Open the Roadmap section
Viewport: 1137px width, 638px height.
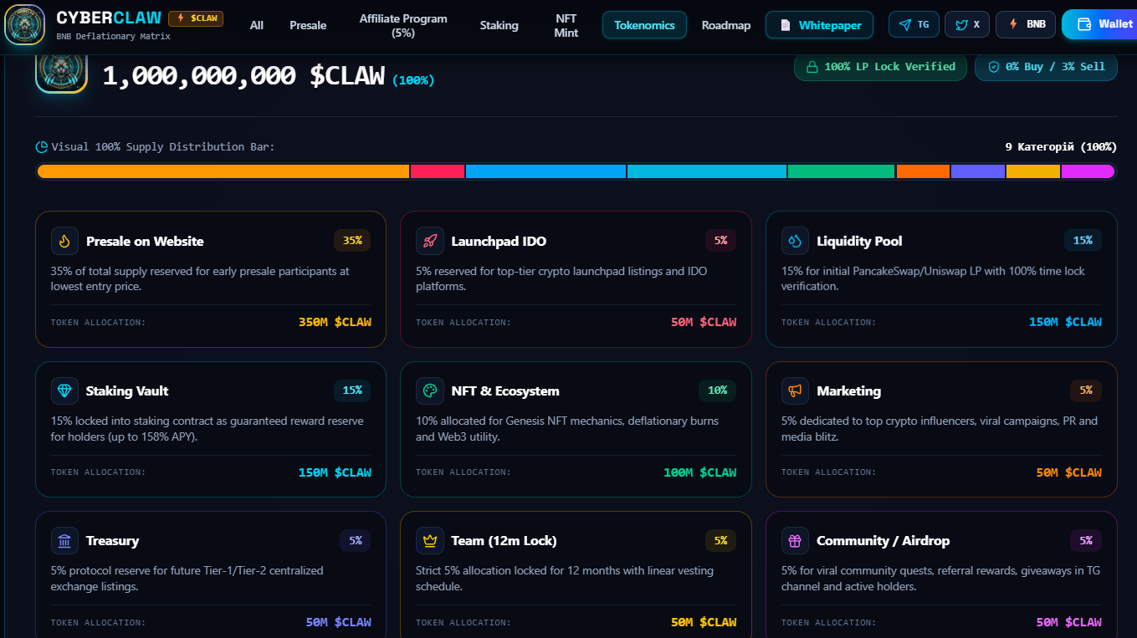click(x=726, y=25)
